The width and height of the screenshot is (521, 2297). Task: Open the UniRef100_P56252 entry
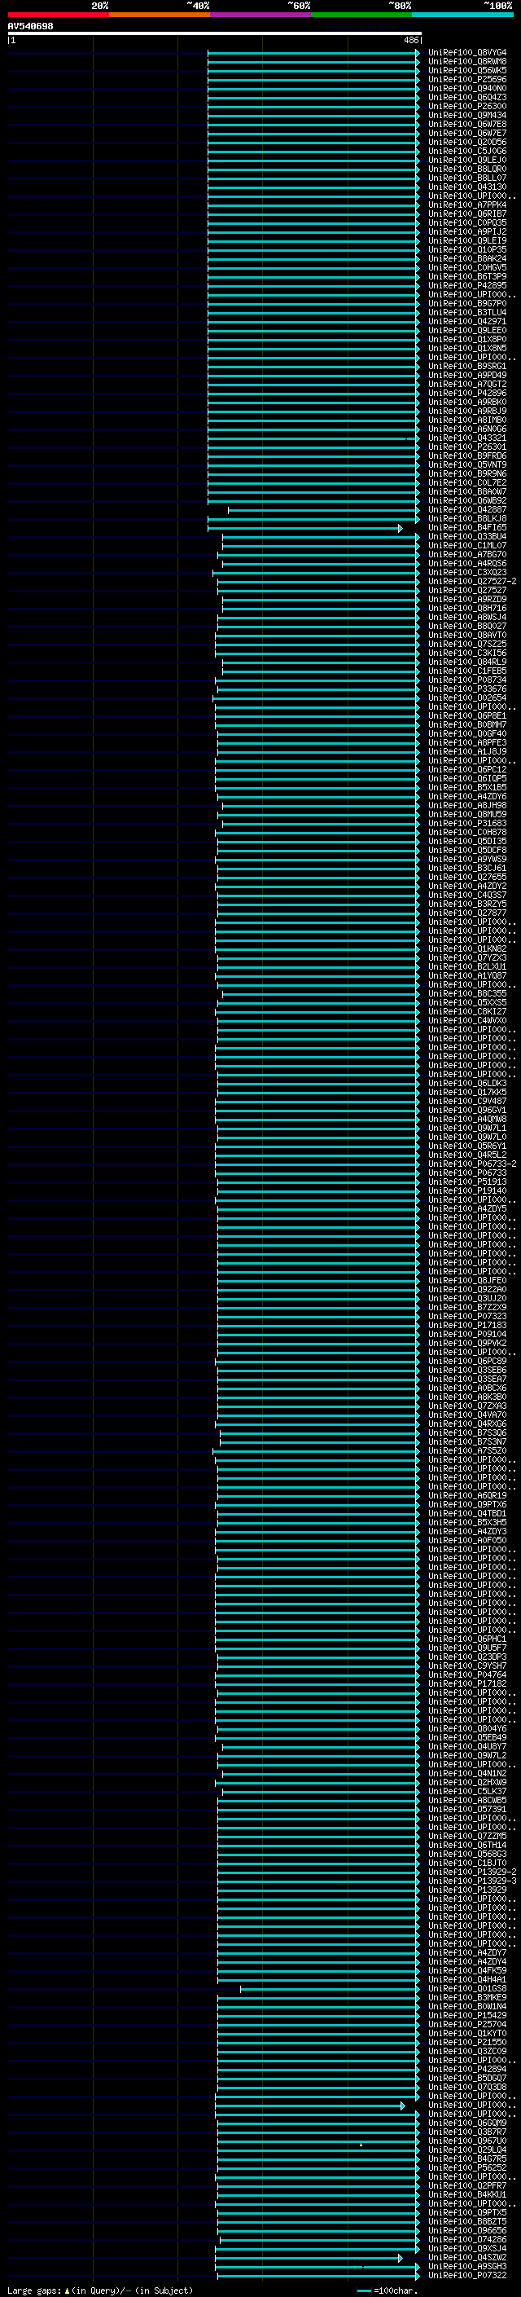coord(467,2167)
